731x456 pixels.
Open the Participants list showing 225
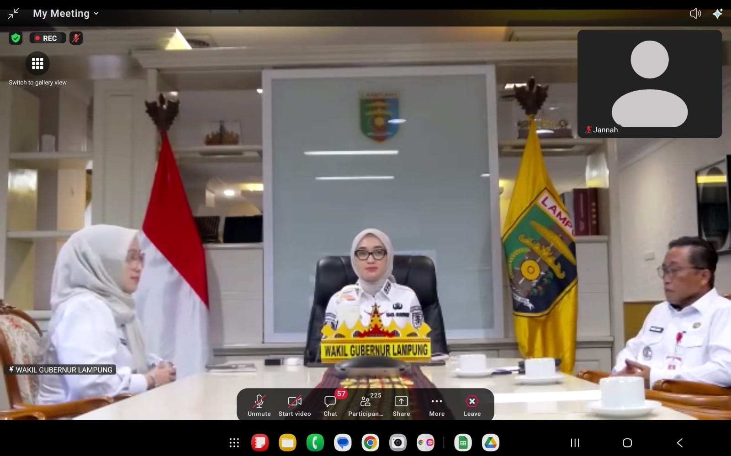coord(365,405)
